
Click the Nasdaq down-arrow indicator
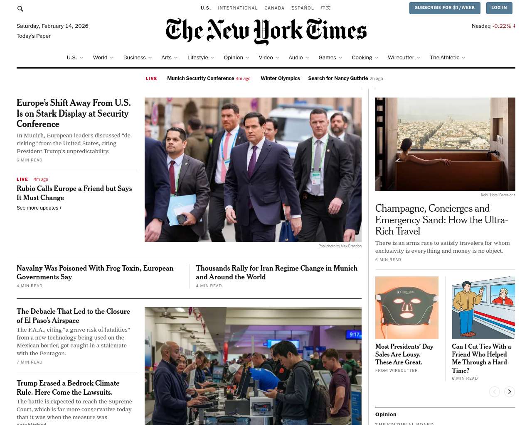point(514,26)
